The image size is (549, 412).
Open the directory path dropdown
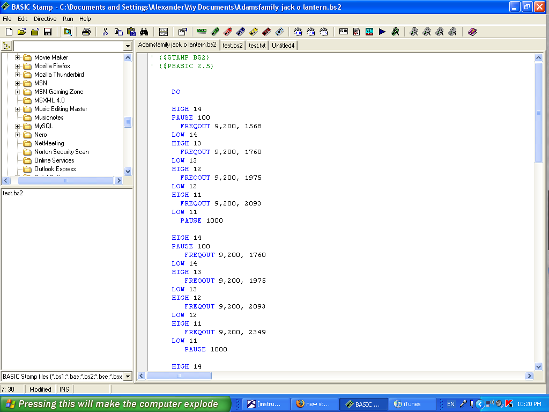pyautogui.click(x=128, y=46)
